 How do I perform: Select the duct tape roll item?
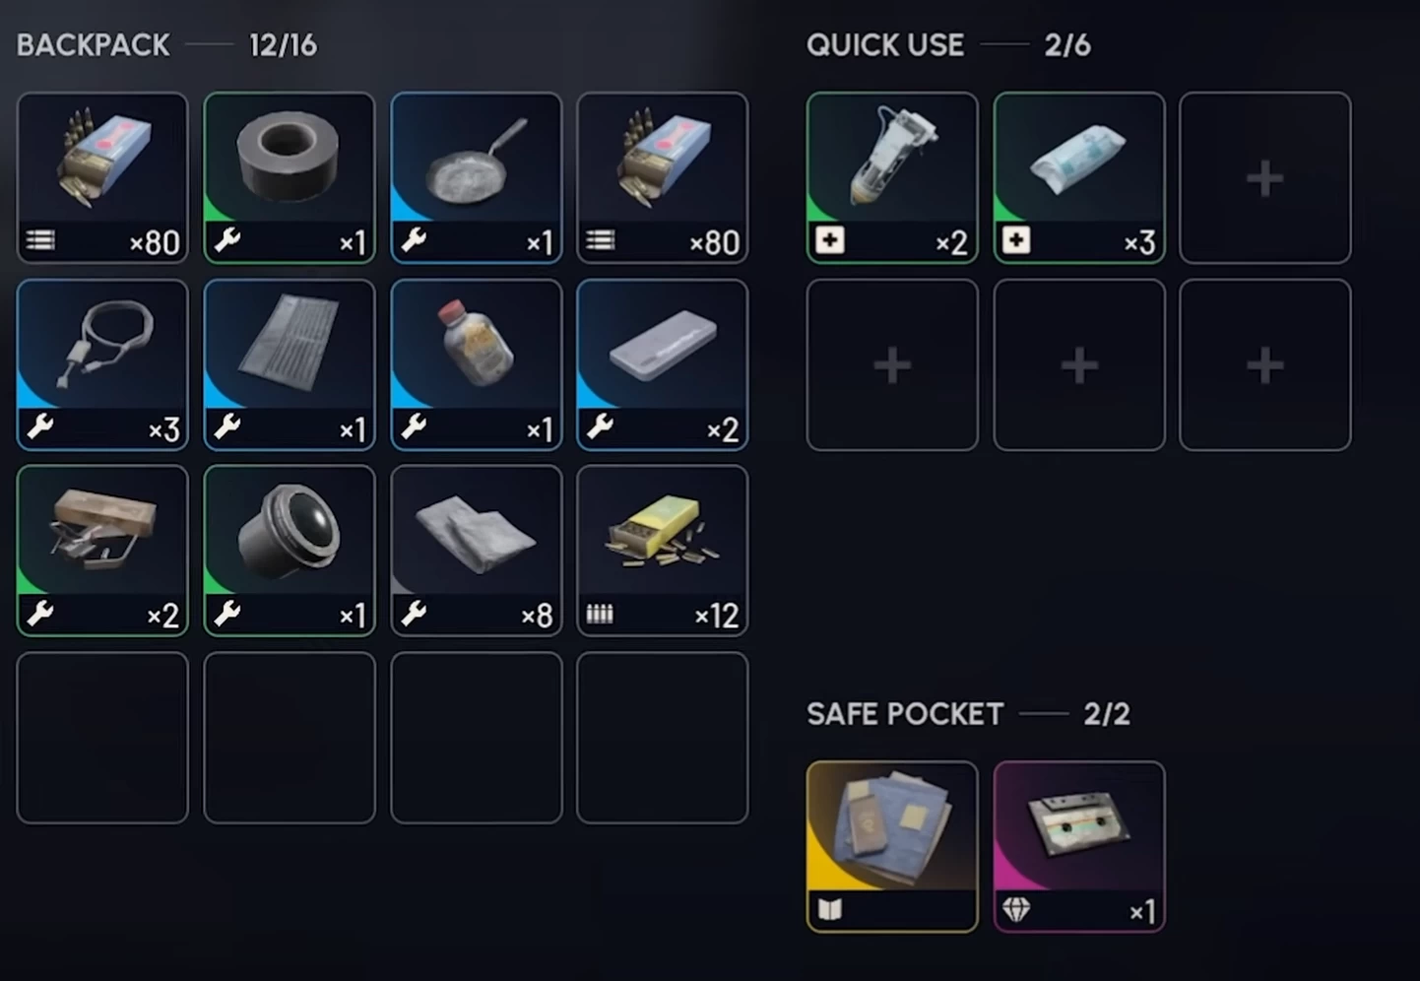click(x=290, y=178)
